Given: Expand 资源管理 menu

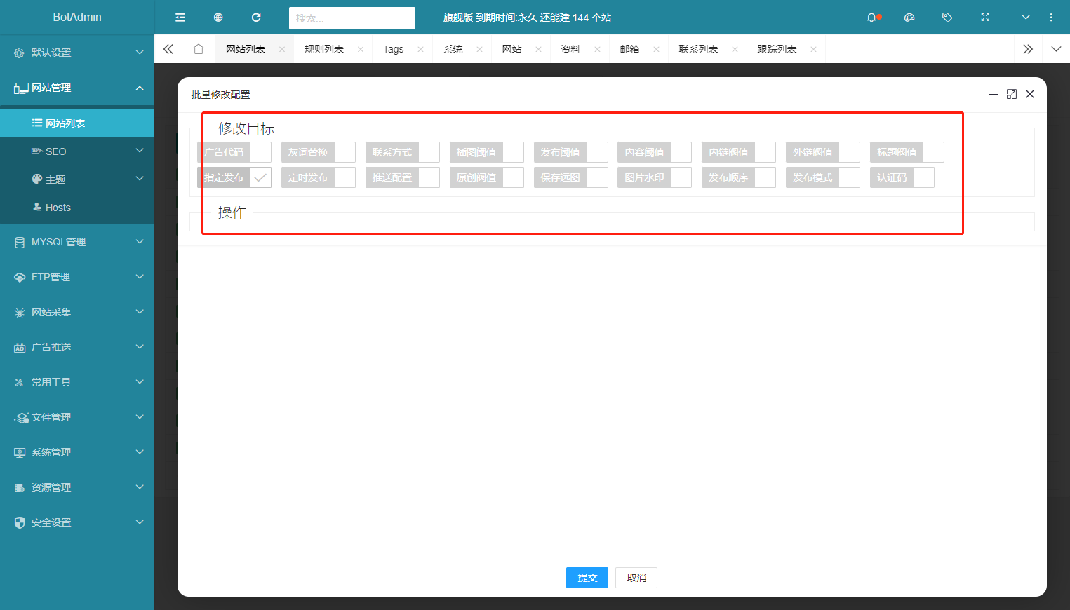Looking at the screenshot, I should pos(77,487).
